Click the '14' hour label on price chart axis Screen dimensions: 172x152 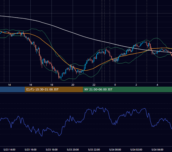[x=9, y=85]
